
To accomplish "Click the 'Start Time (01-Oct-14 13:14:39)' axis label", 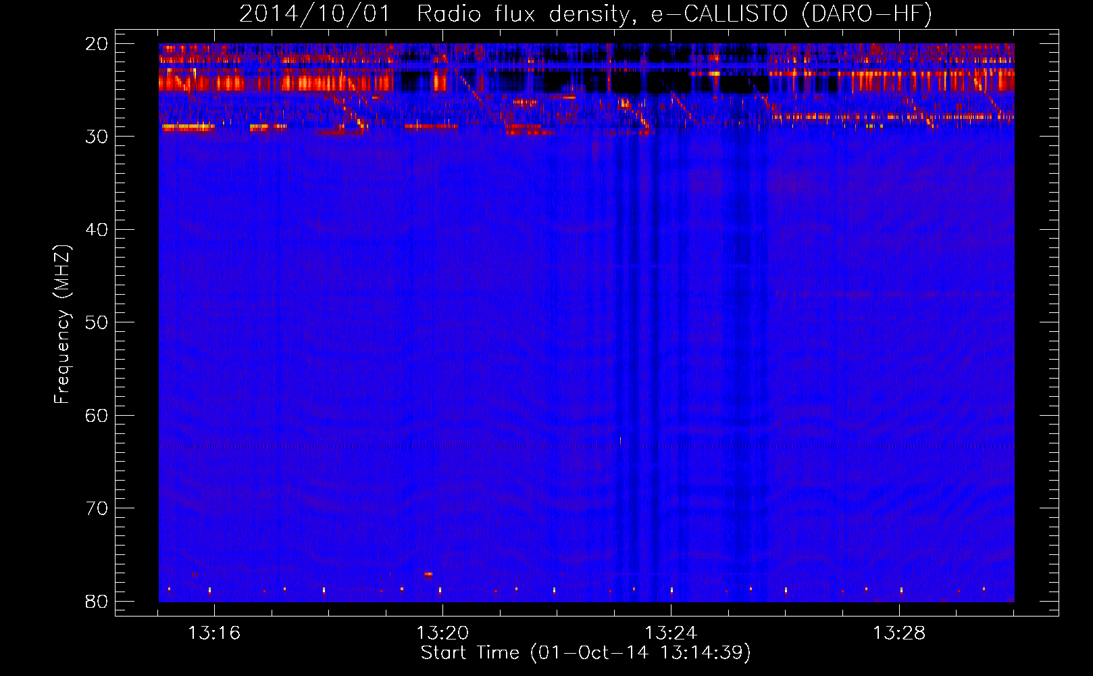I will 586,653.
